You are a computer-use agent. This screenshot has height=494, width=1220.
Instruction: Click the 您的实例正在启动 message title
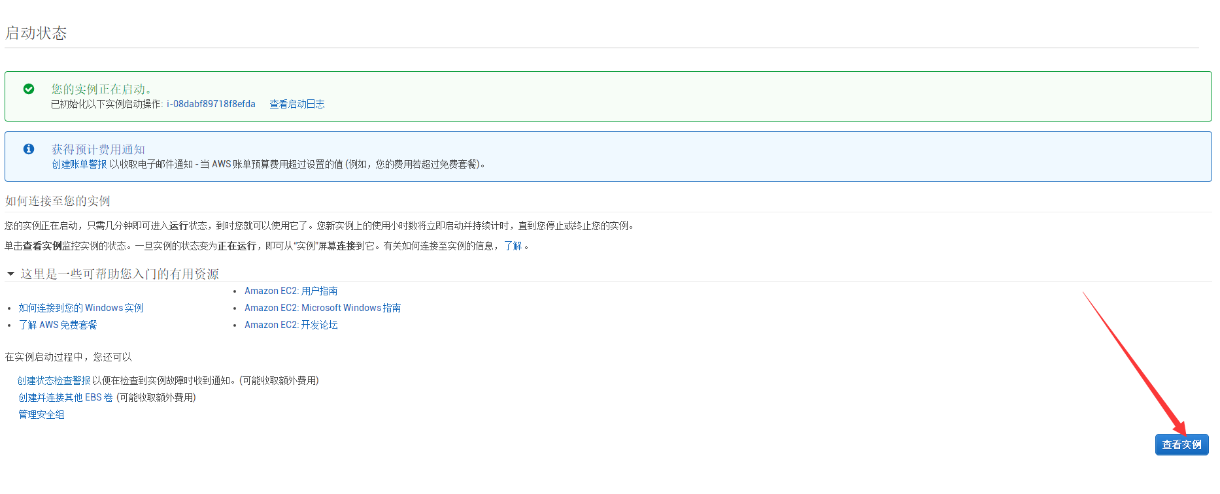[x=101, y=89]
